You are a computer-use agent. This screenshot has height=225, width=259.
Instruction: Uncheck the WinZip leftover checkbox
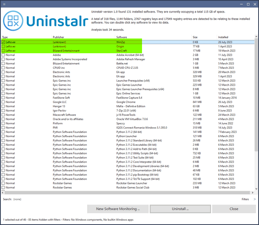click(3, 42)
